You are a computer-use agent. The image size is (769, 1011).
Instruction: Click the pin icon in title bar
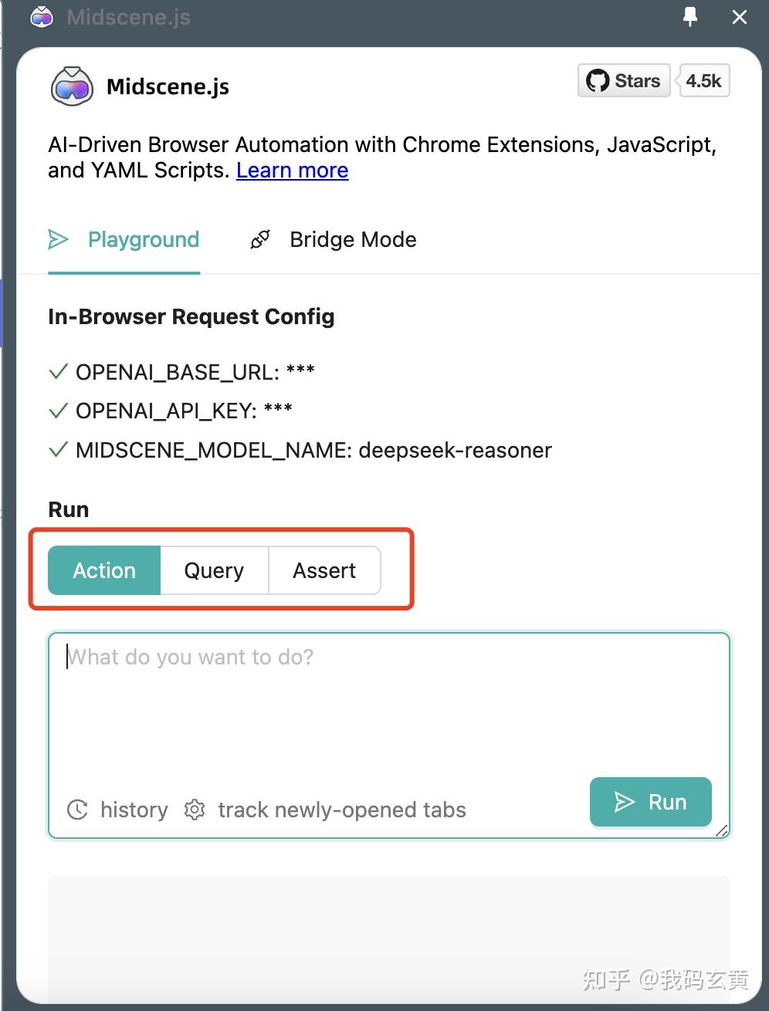[x=690, y=17]
